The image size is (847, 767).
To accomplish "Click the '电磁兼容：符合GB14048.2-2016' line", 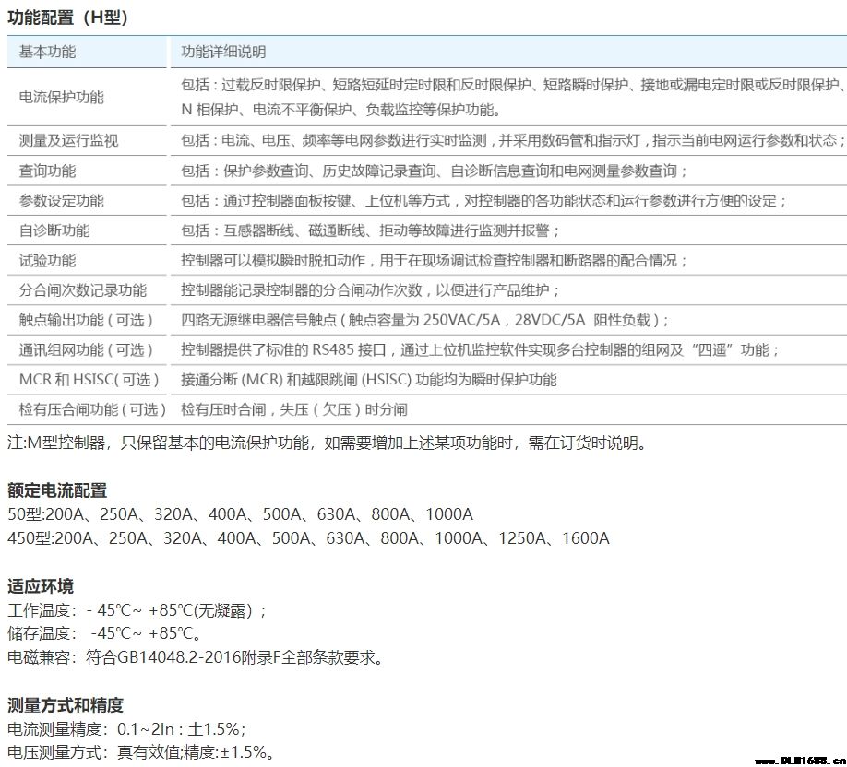I will tap(196, 657).
